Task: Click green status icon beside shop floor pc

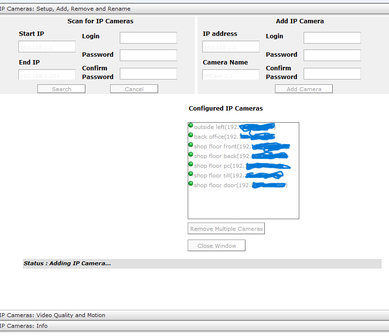Action: pyautogui.click(x=191, y=164)
